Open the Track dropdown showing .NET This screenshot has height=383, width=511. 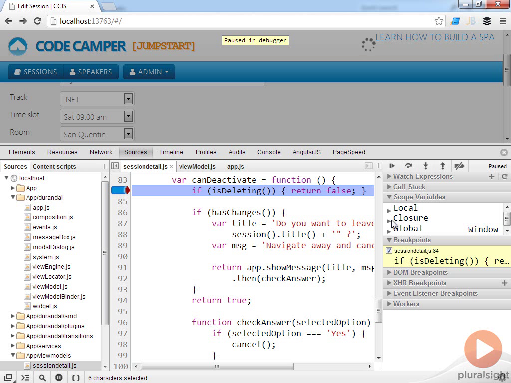click(97, 99)
